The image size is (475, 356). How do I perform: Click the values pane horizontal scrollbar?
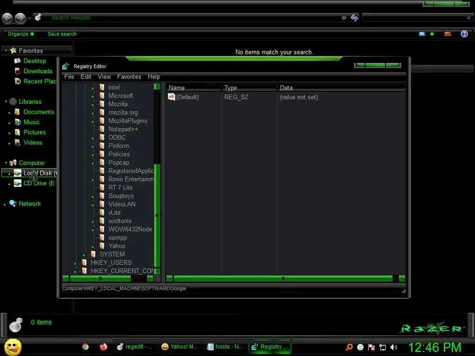point(283,278)
